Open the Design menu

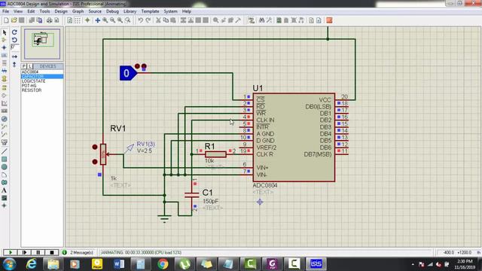coord(61,11)
